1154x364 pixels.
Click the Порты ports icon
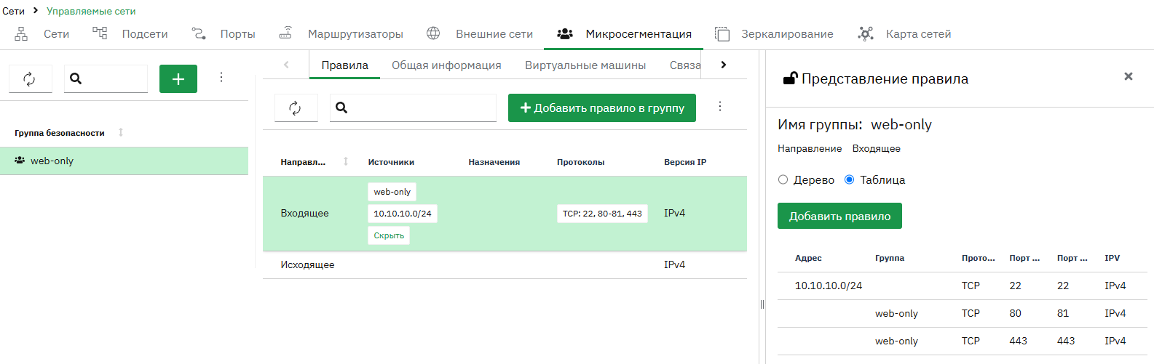(199, 33)
